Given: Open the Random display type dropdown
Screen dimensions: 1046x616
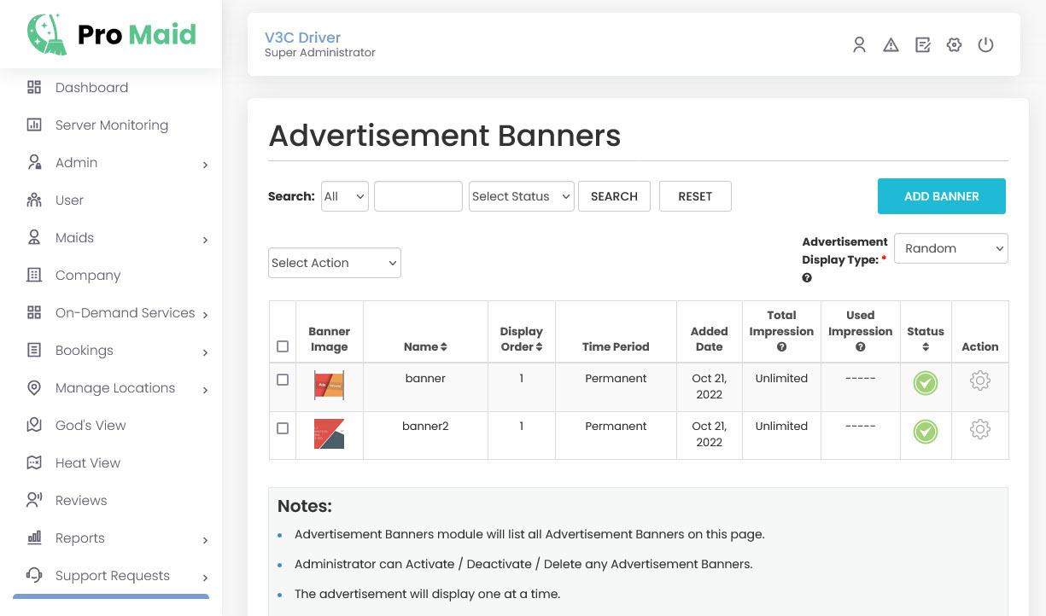Looking at the screenshot, I should click(x=951, y=248).
